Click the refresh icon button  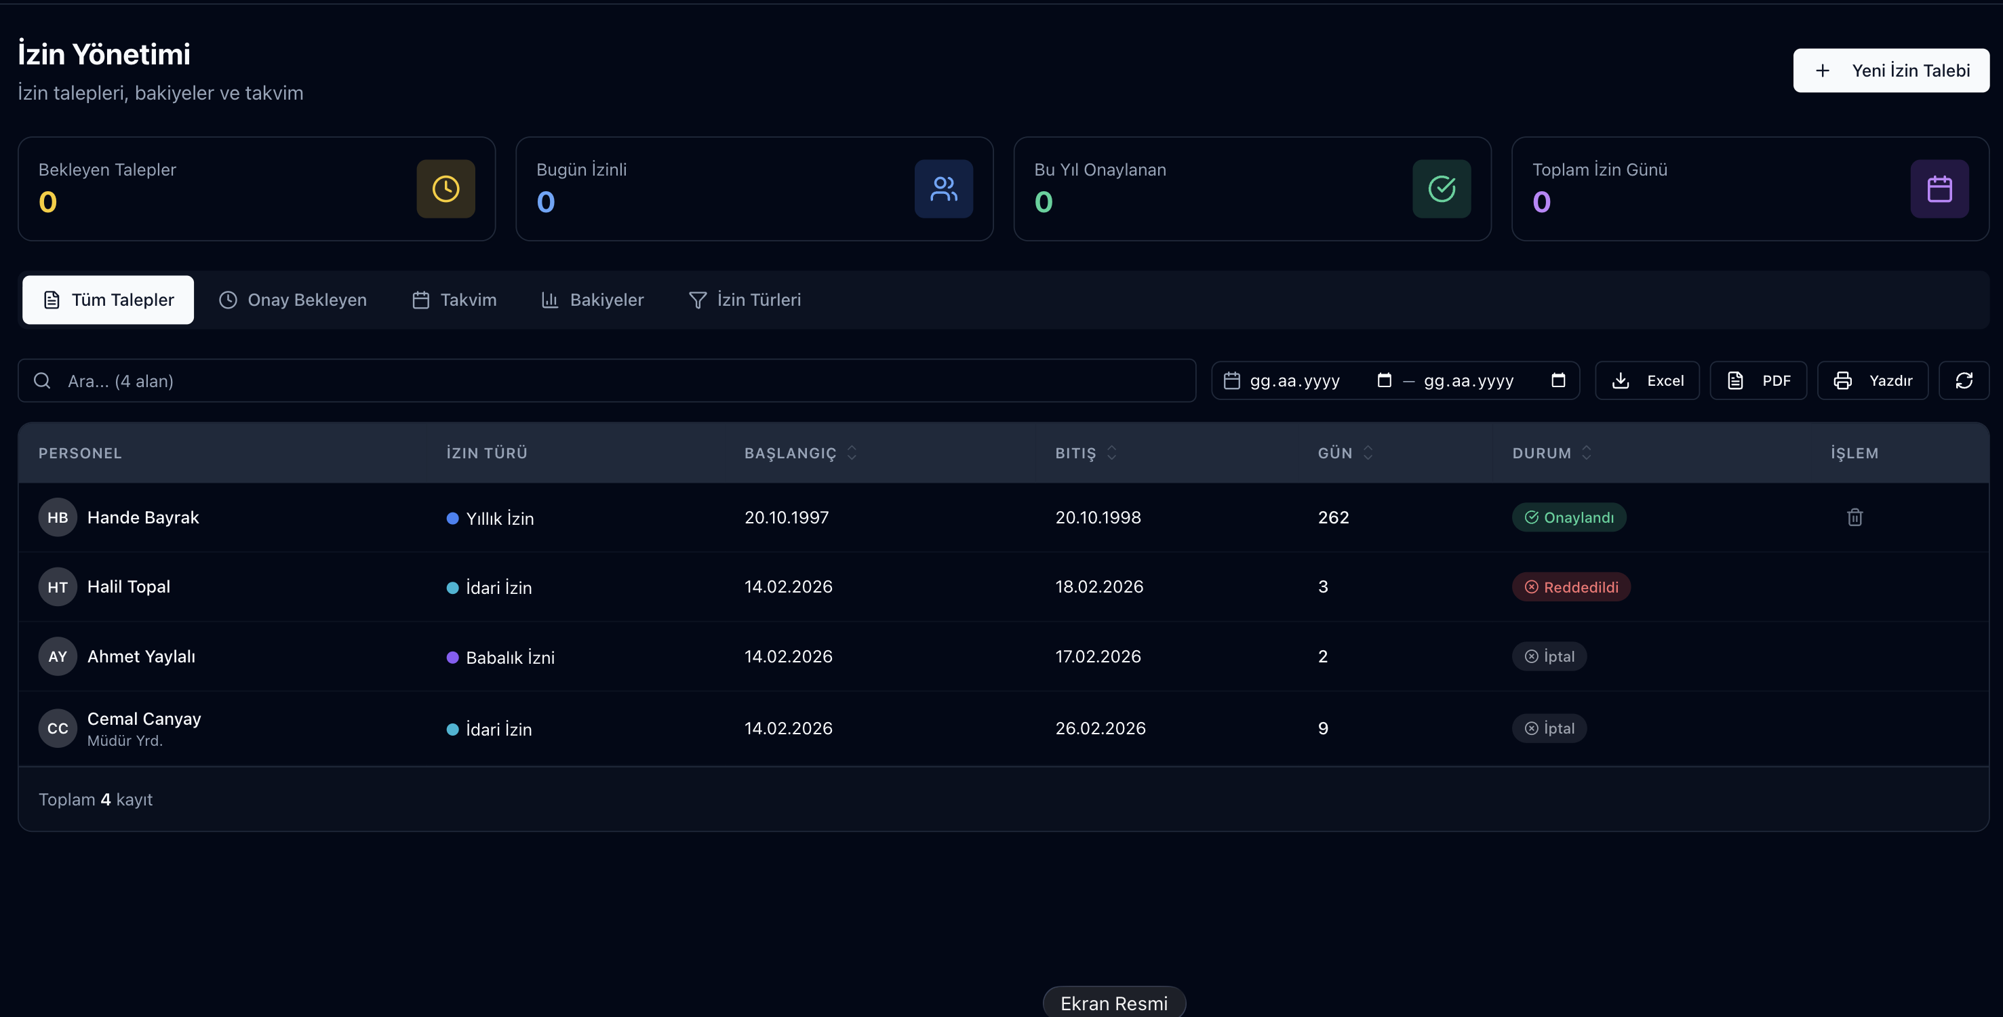click(1964, 380)
